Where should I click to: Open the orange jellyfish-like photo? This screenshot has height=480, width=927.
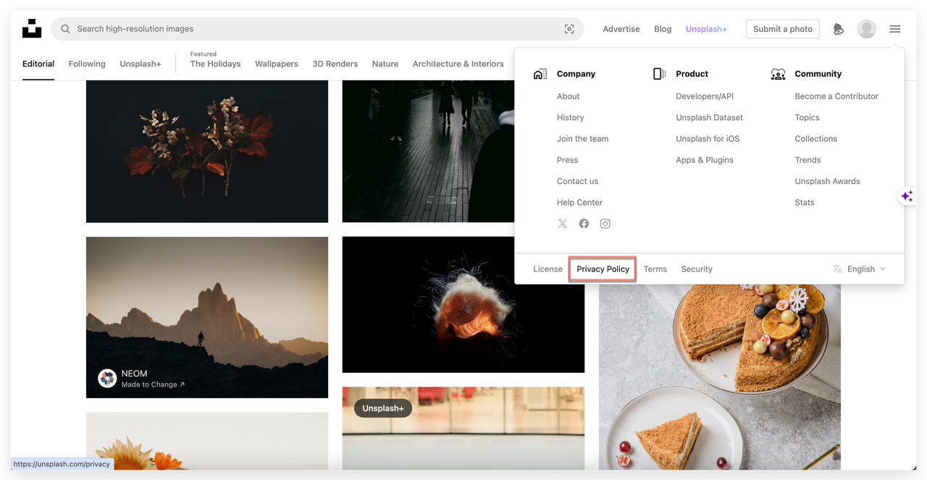463,305
